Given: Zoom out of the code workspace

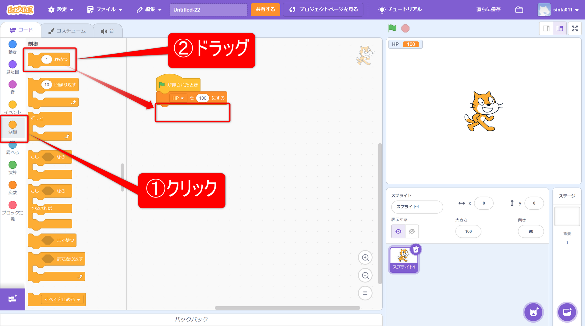Looking at the screenshot, I should (365, 275).
